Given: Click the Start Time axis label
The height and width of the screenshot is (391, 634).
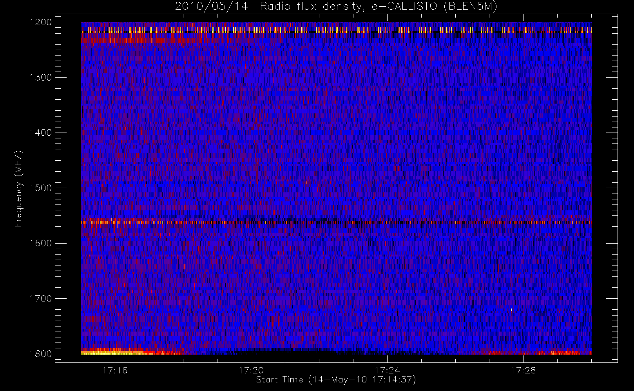Looking at the screenshot, I should (x=336, y=380).
